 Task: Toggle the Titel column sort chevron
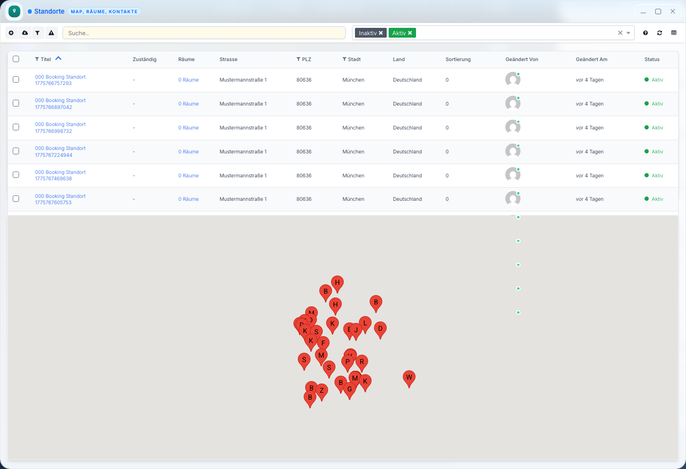point(59,58)
